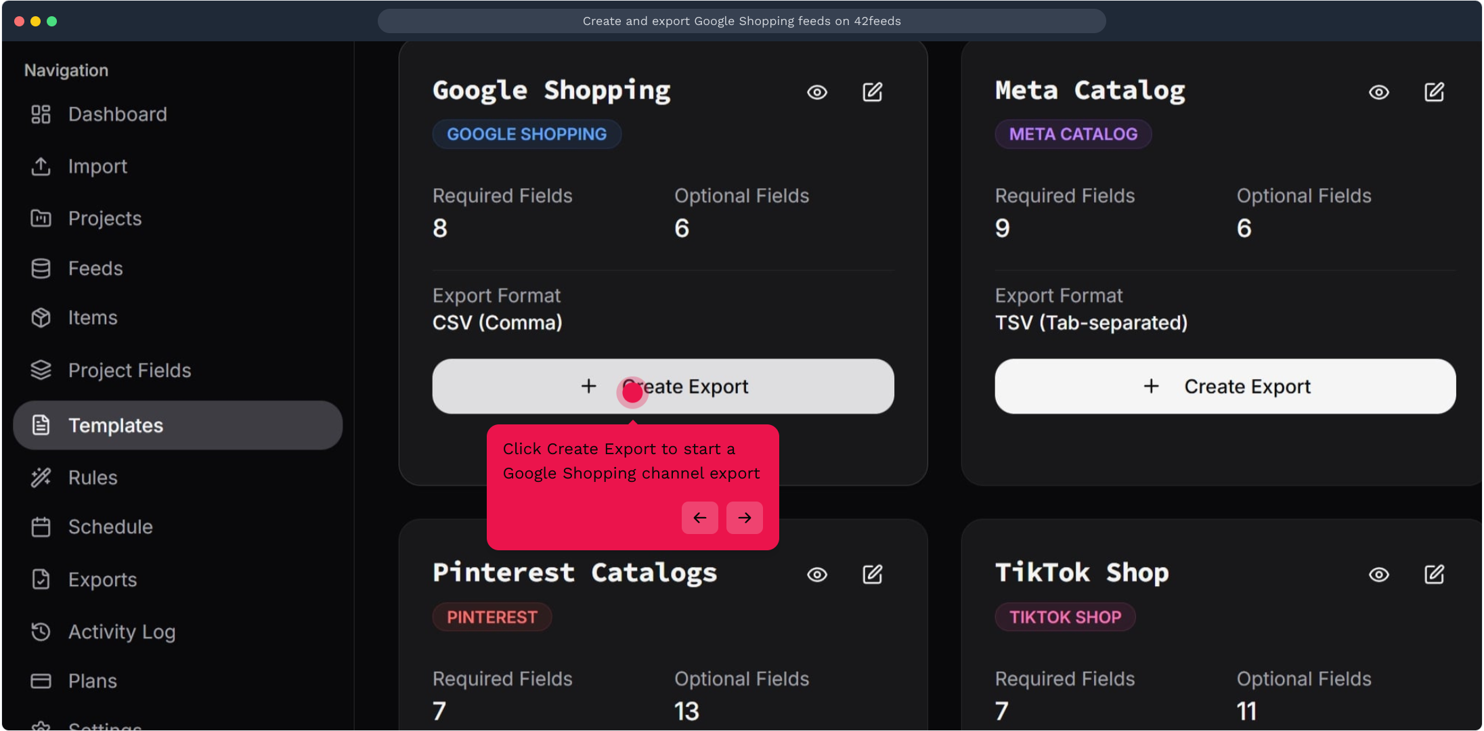
Task: Open Exports in the navigation
Action: [x=102, y=580]
